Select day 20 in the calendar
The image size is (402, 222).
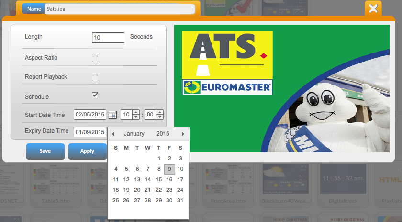click(137, 190)
